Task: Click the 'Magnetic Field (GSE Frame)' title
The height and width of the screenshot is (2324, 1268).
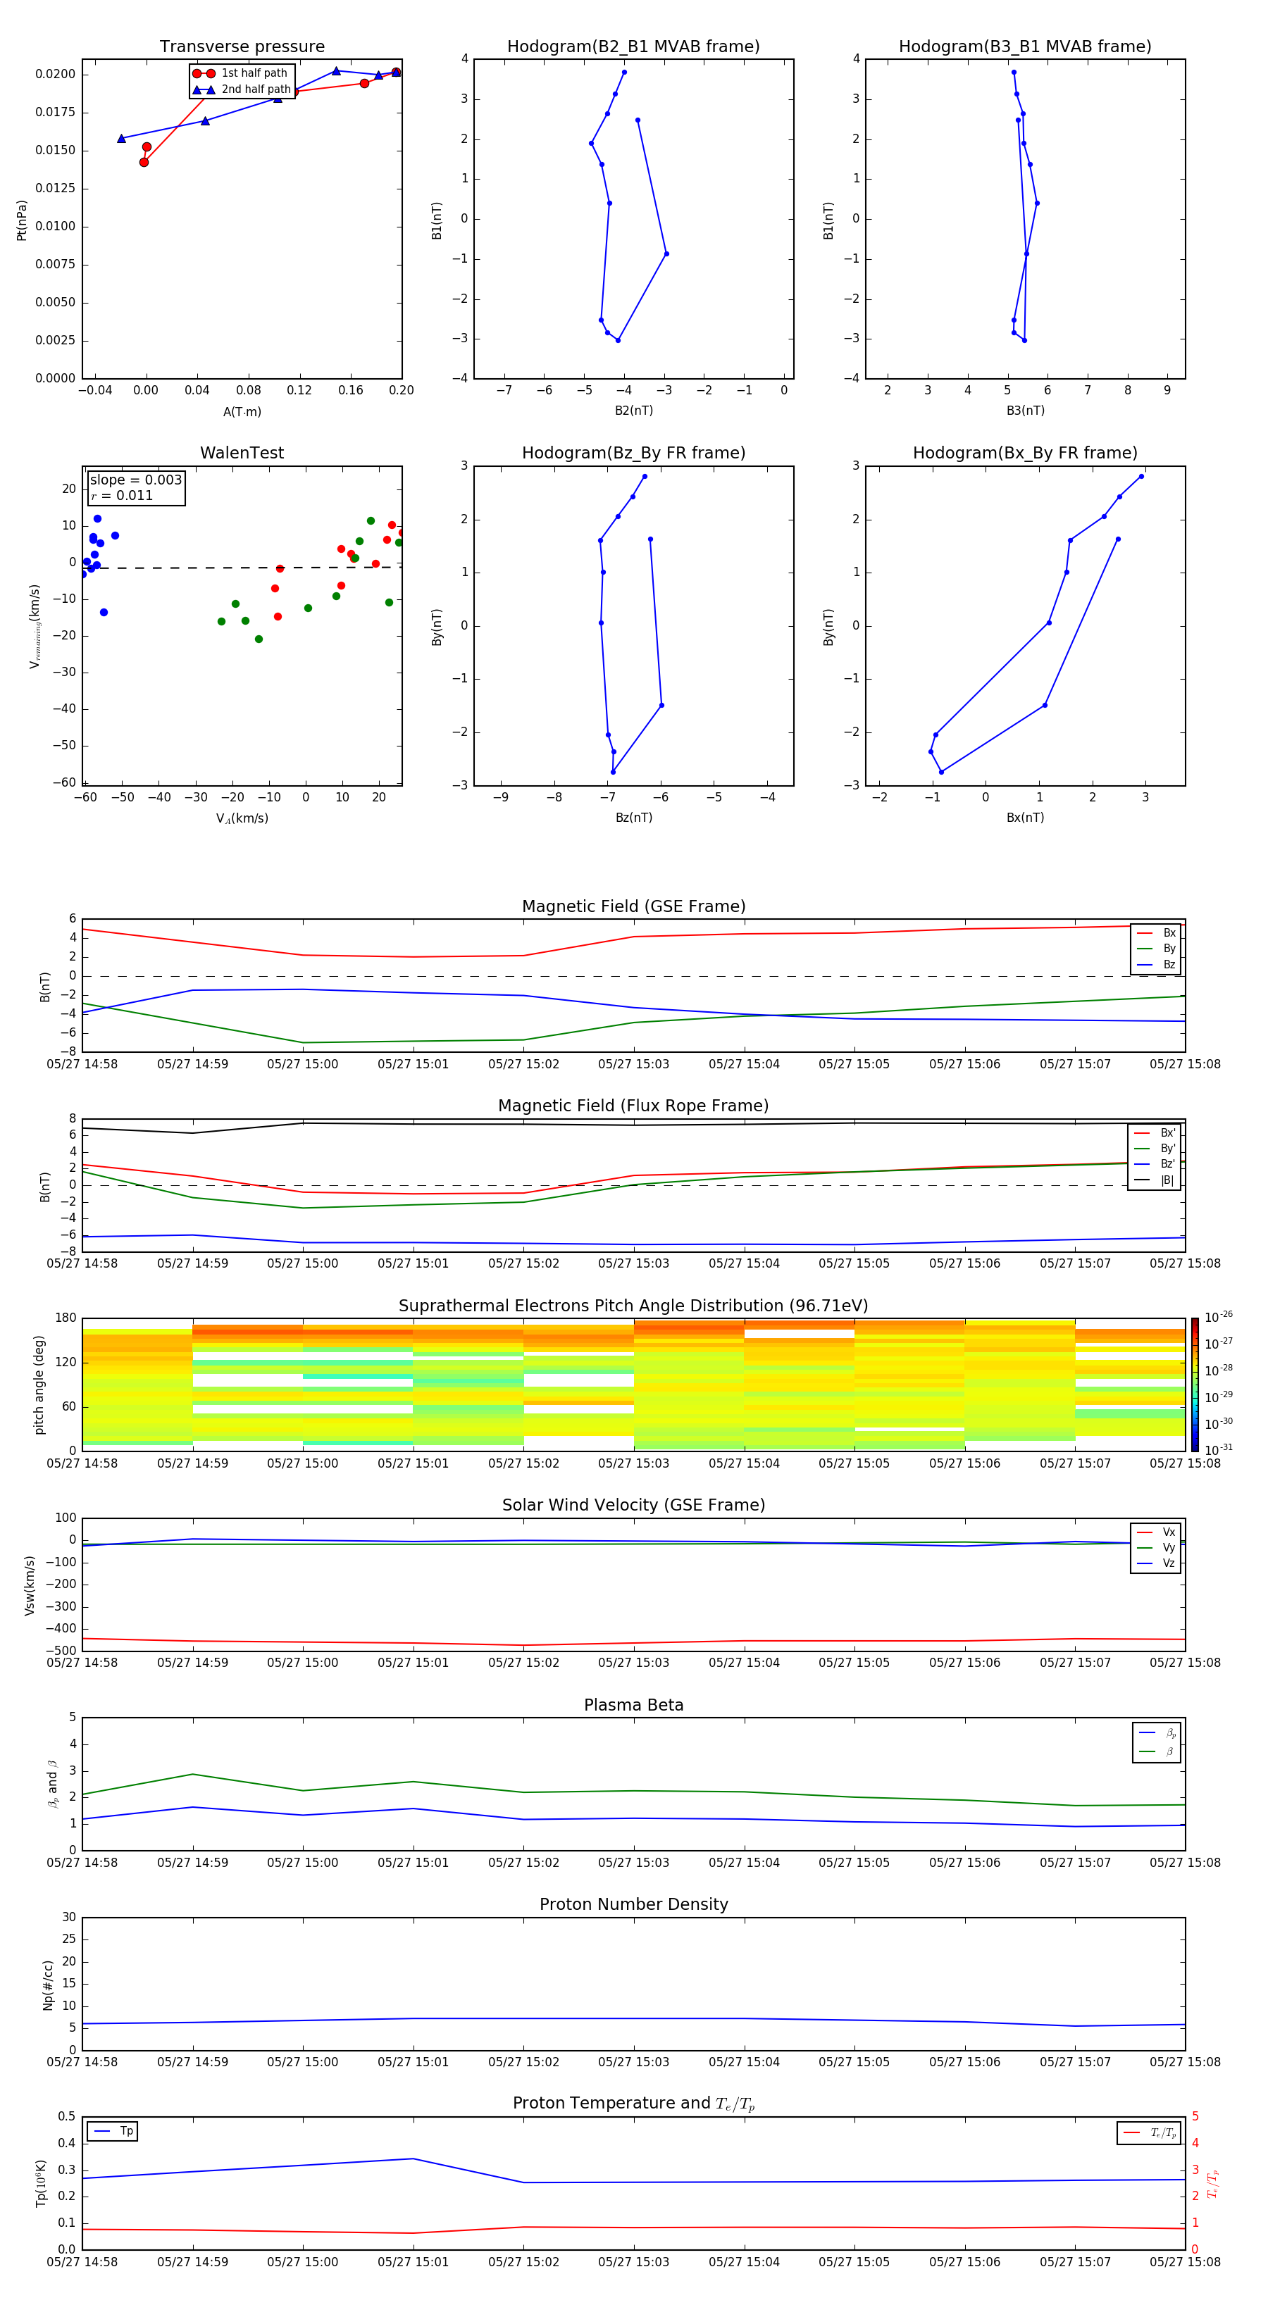Action: [633, 906]
